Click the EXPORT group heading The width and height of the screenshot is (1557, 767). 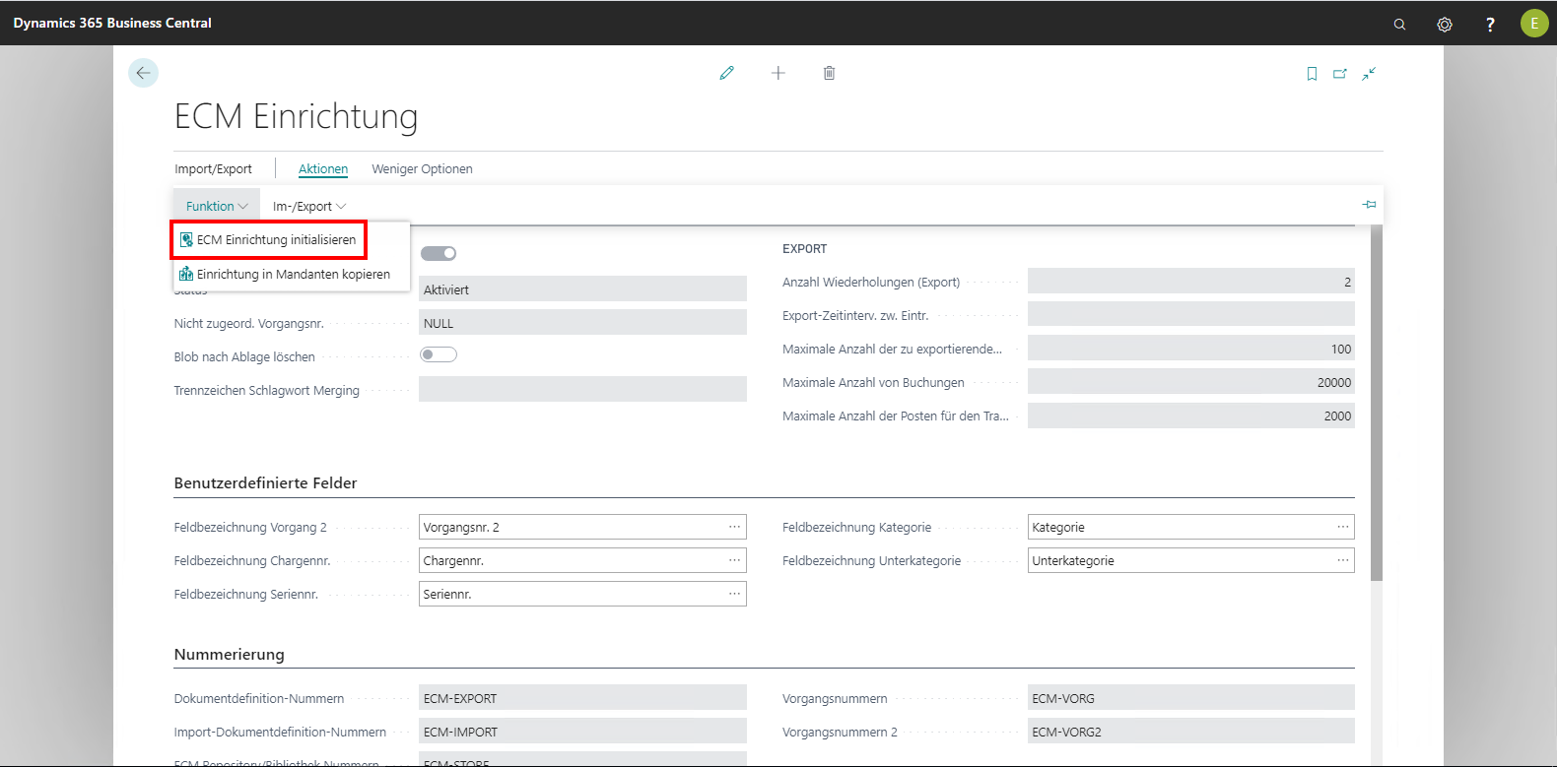pos(804,249)
